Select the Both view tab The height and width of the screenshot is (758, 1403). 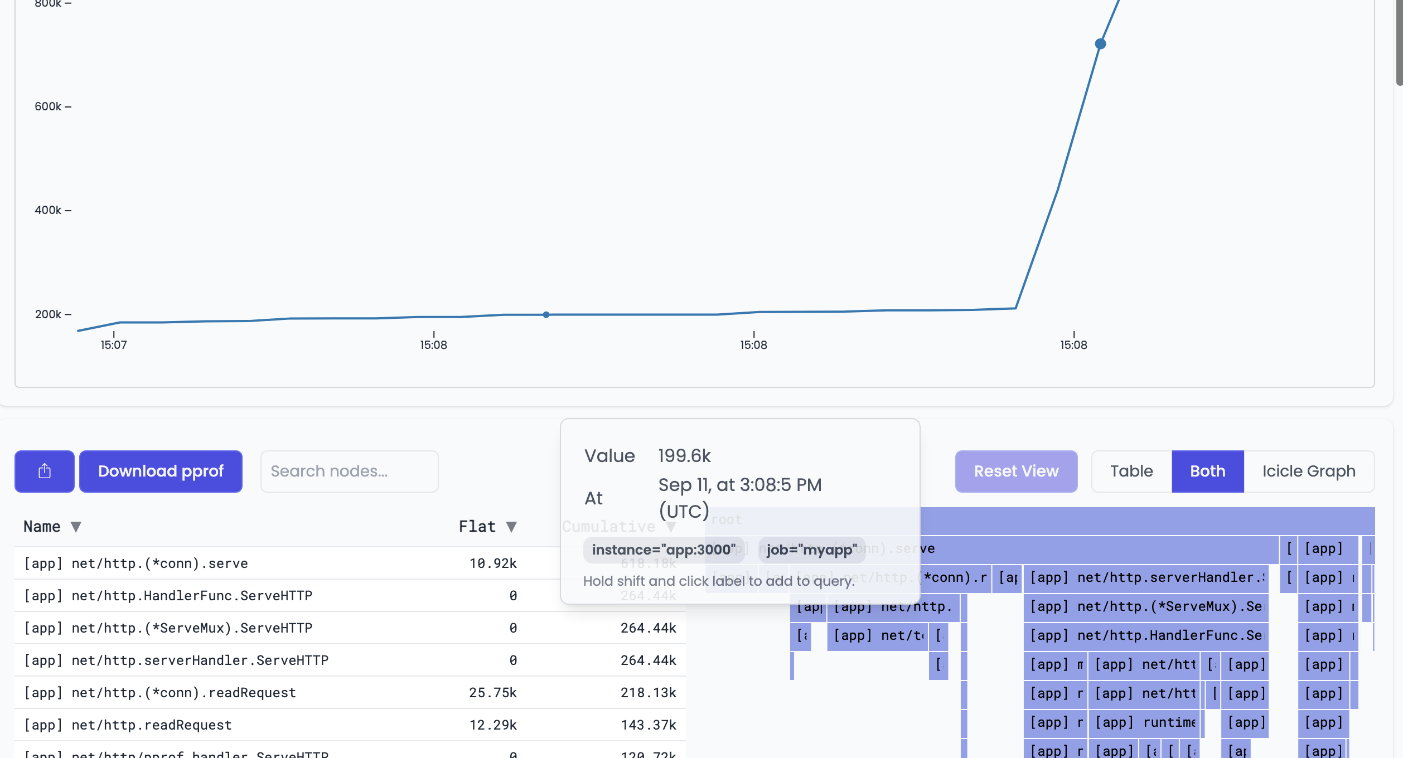click(x=1208, y=471)
